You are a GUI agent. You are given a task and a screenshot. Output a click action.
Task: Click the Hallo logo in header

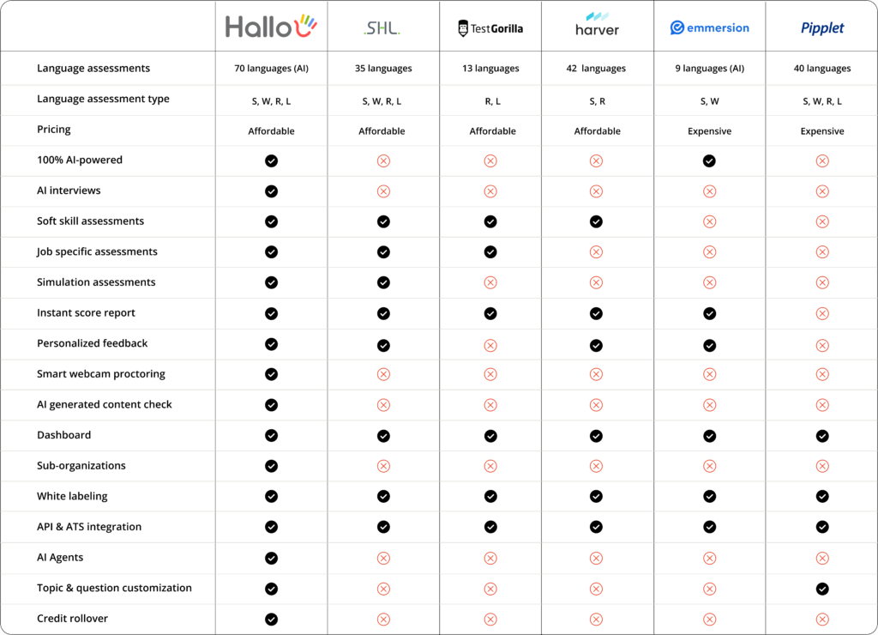click(x=271, y=27)
